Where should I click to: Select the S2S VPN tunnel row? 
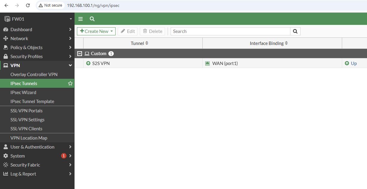221,63
